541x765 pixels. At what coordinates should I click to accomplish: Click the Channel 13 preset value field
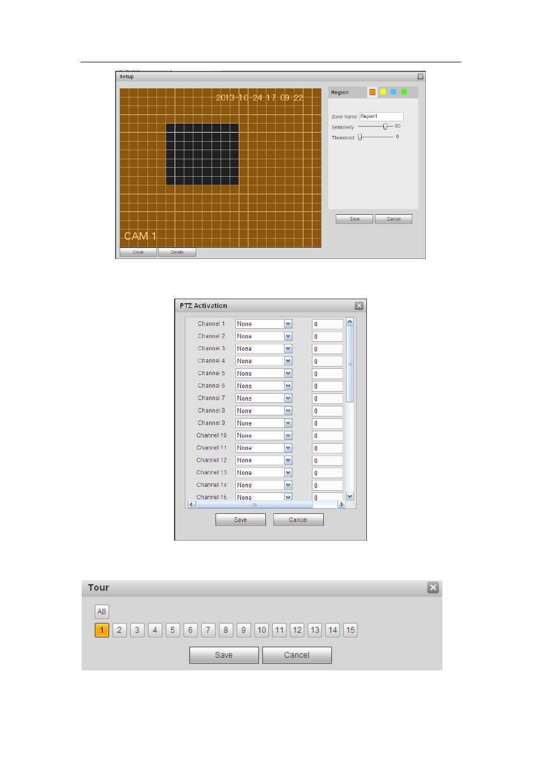pyautogui.click(x=327, y=473)
